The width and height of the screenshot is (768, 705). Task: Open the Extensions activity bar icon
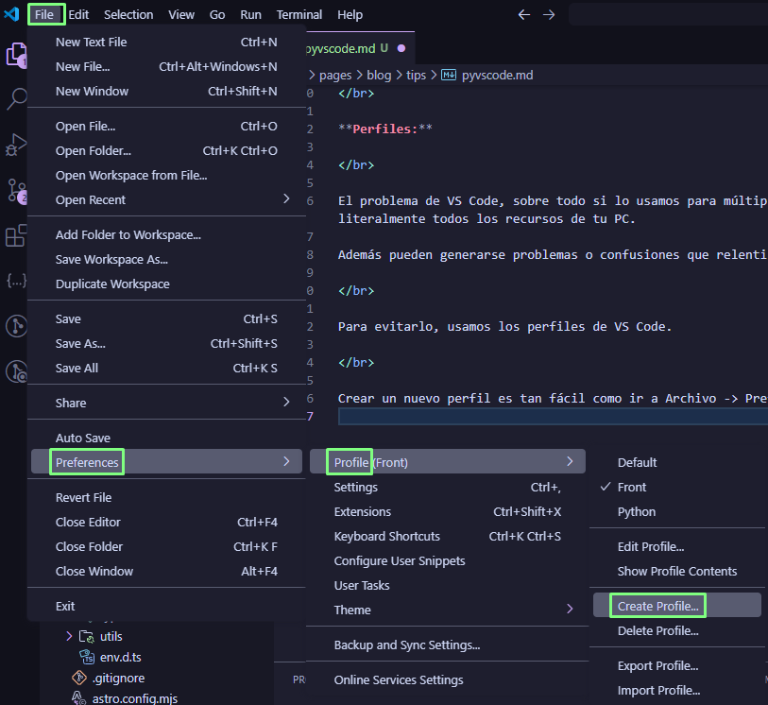16,235
